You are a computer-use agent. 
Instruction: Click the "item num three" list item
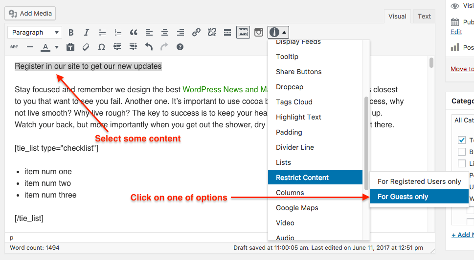click(x=50, y=195)
